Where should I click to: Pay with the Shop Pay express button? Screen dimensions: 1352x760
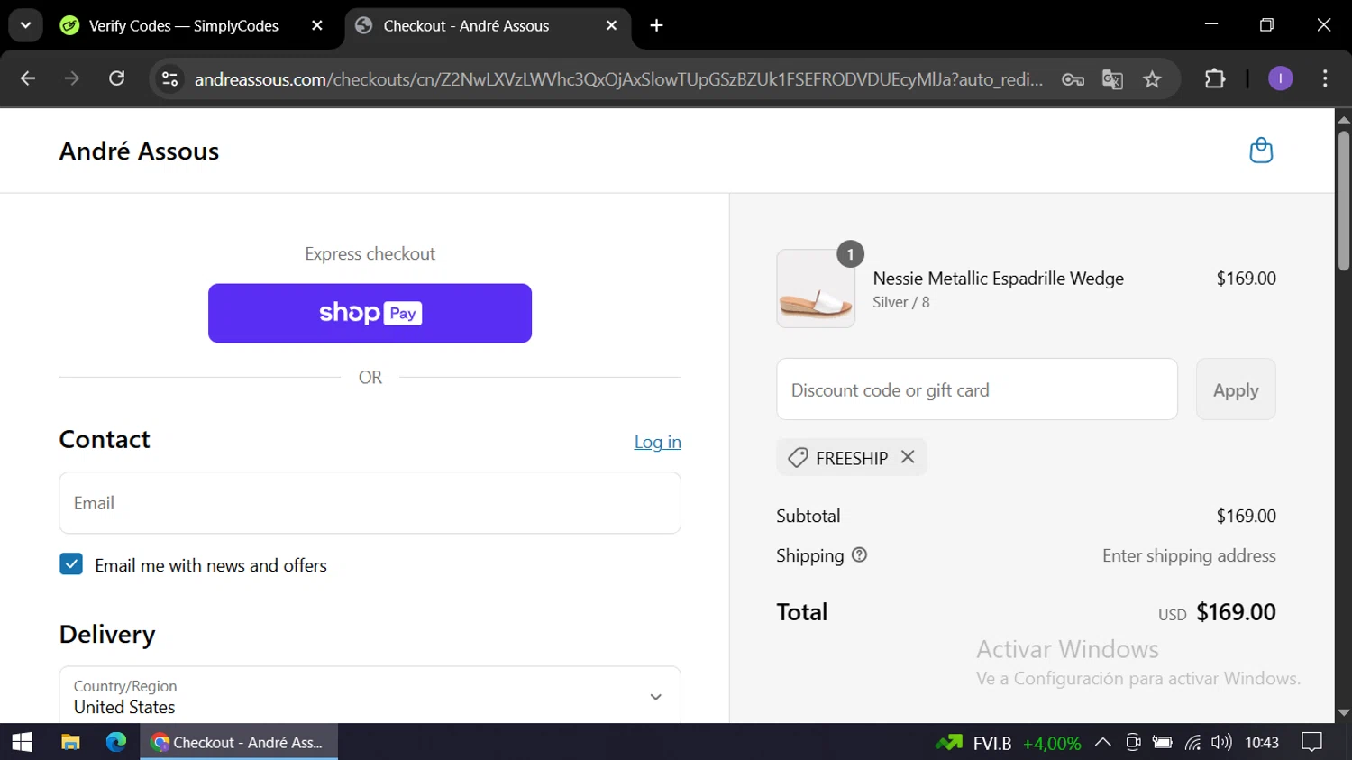click(x=370, y=313)
